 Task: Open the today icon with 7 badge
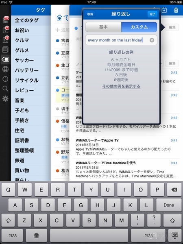[x=5, y=30]
